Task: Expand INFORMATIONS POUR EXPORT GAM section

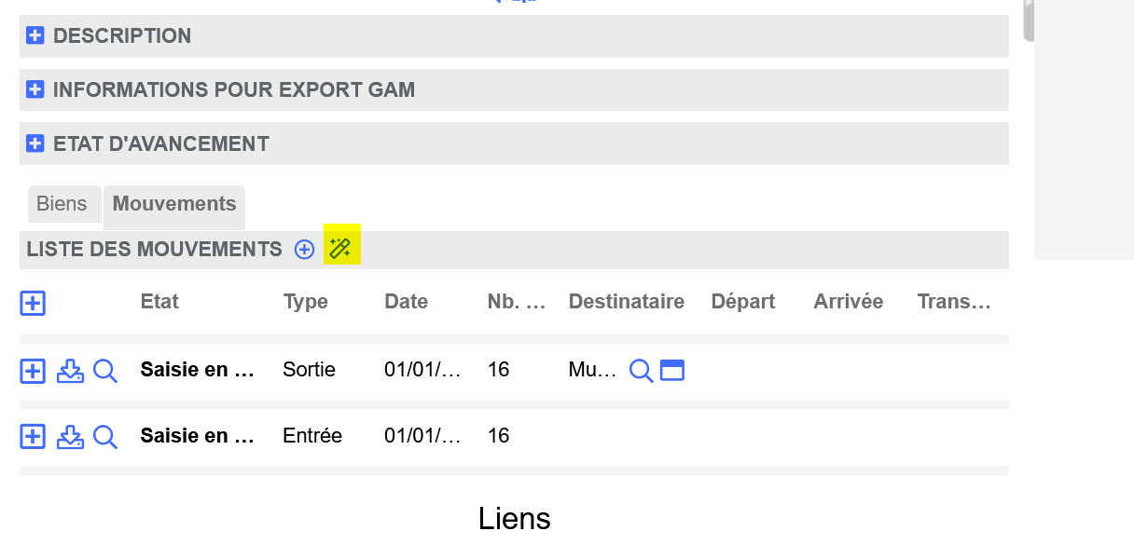Action: (35, 90)
